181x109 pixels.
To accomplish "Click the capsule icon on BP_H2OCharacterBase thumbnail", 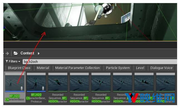I will click(21, 88).
